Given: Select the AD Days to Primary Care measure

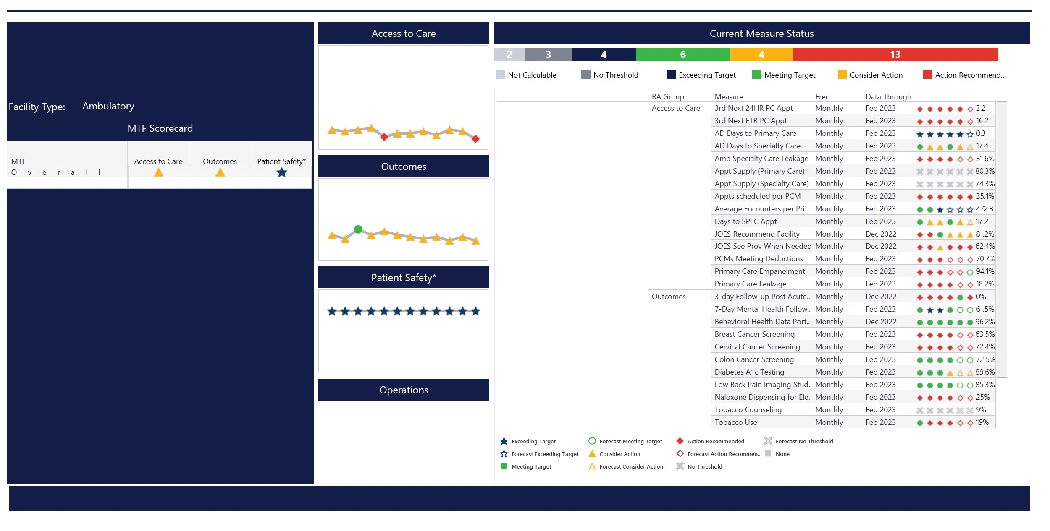Looking at the screenshot, I should [755, 133].
